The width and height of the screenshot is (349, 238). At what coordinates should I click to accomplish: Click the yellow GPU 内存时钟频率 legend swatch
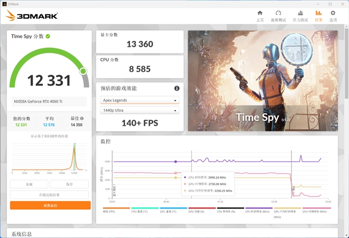point(287,208)
